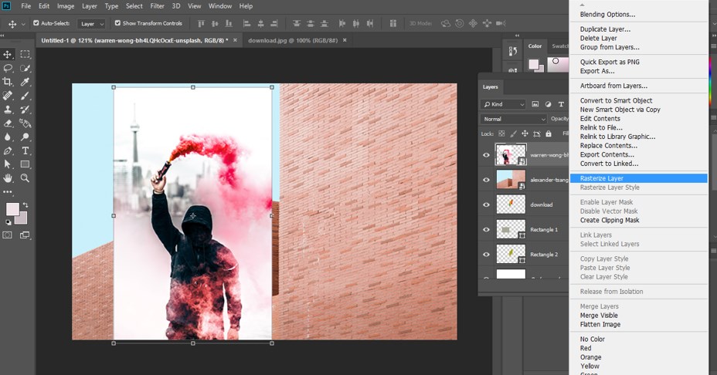
Task: Open the File menu
Action: [26, 6]
